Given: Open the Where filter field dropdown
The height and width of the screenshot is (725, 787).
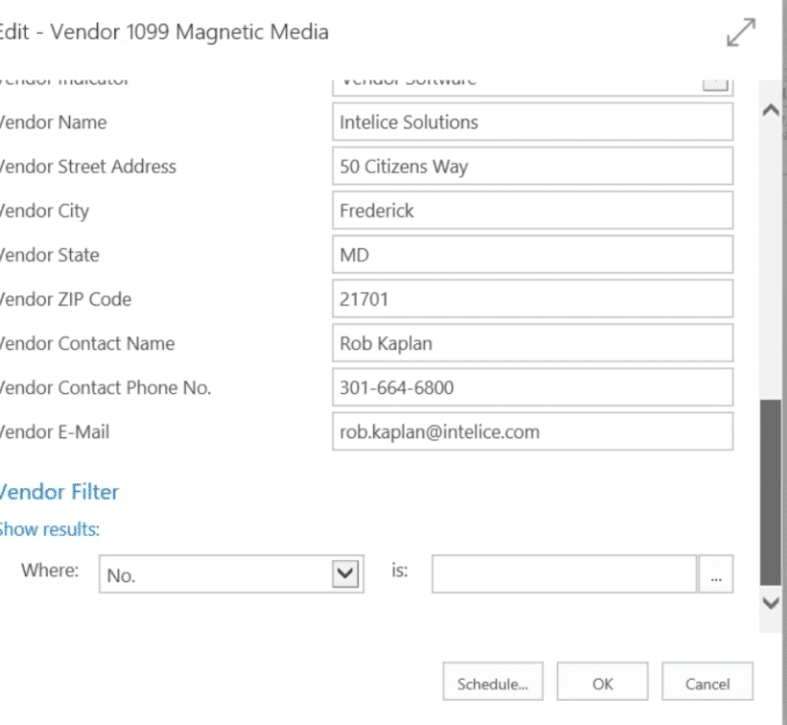Looking at the screenshot, I should [346, 573].
